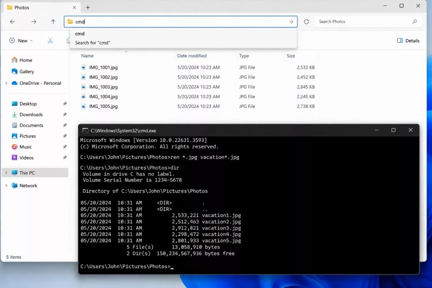Choose the cmd suggestion in dropdown
Viewport: 432px width, 288px height.
click(183, 34)
